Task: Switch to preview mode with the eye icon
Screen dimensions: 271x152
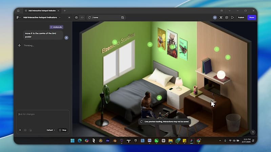Action: (76, 18)
